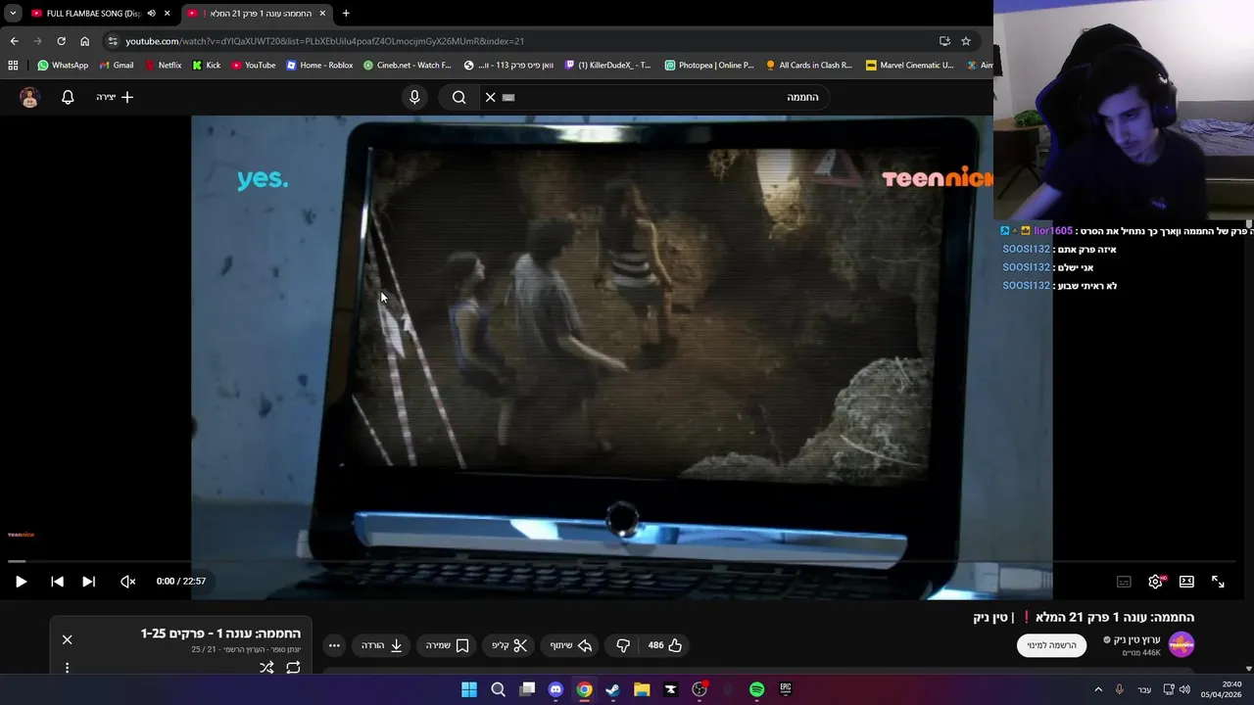This screenshot has width=1254, height=705.
Task: Bookmark this page with star
Action: point(966,41)
